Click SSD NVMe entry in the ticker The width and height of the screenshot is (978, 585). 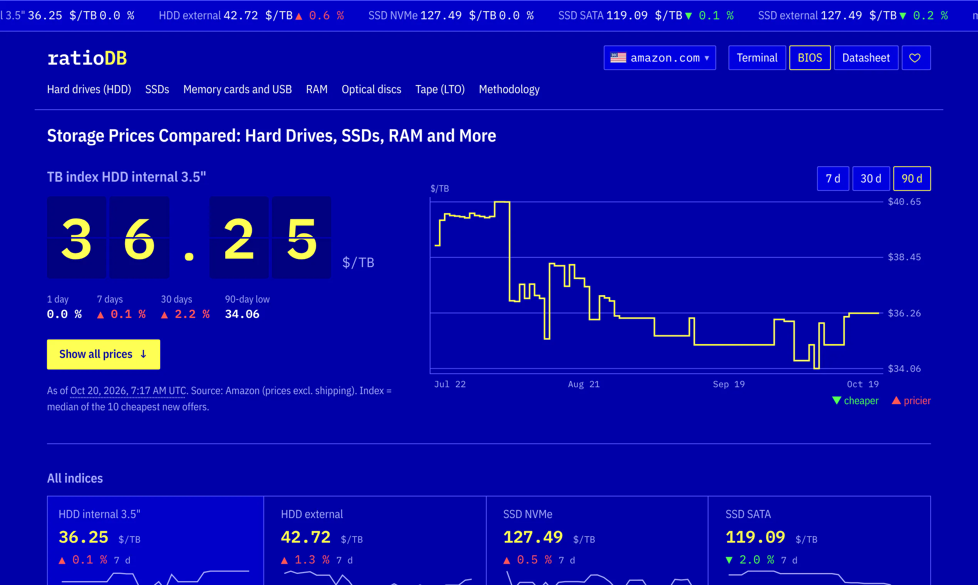[451, 15]
